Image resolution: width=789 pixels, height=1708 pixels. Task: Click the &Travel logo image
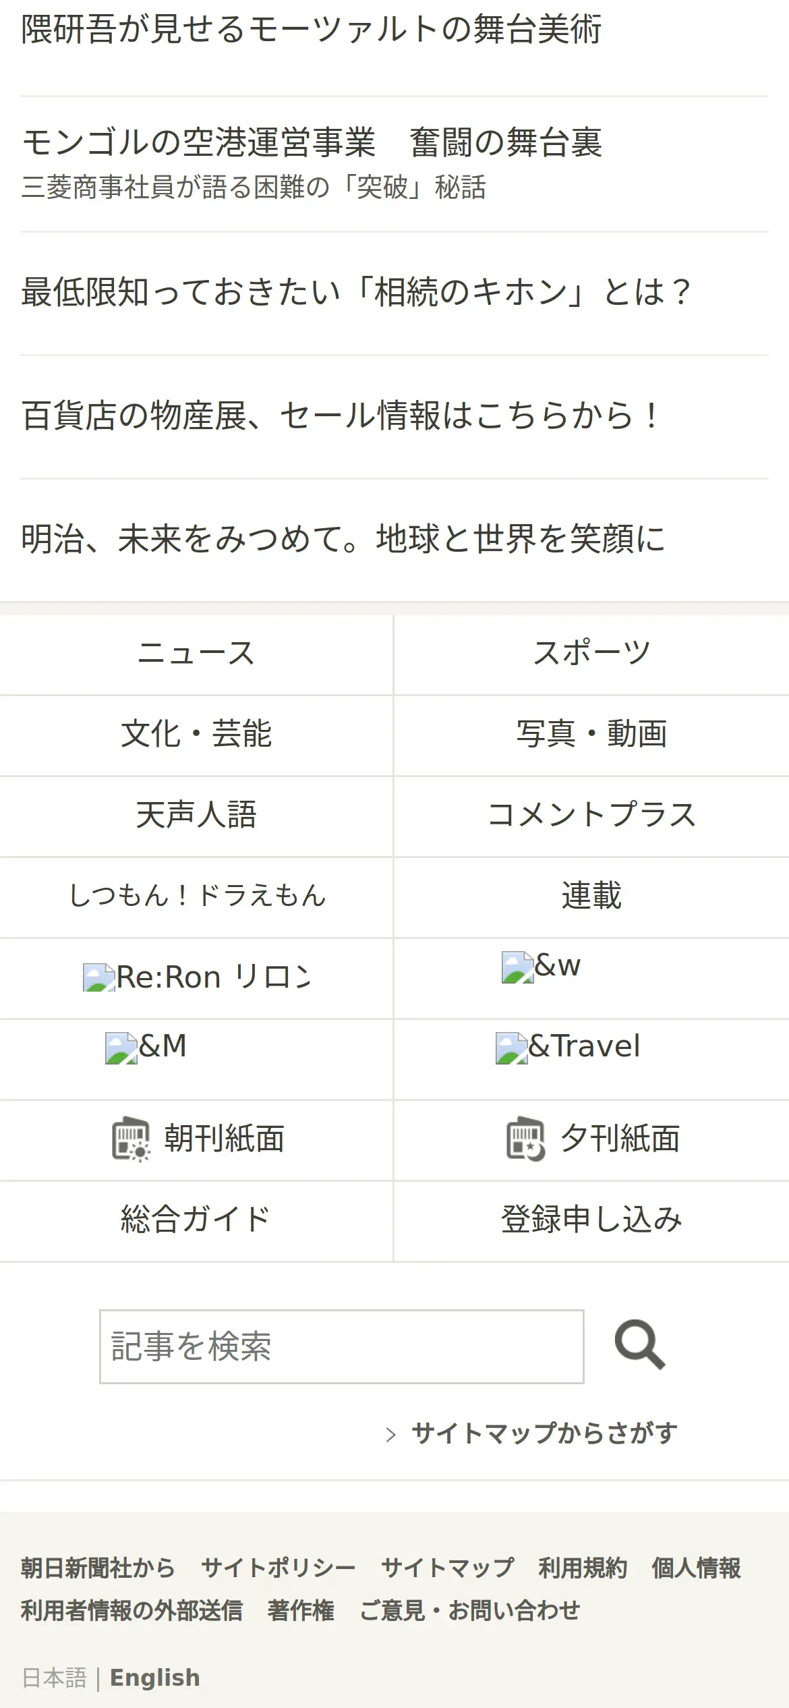[x=511, y=1048]
